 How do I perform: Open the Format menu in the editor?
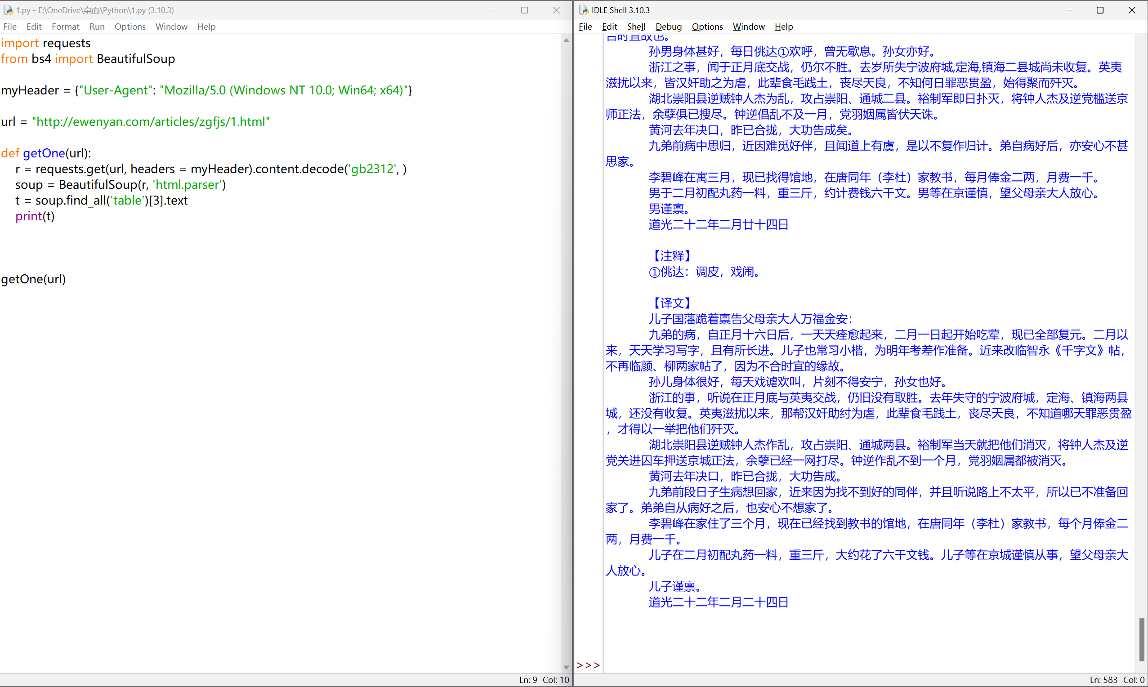point(65,27)
